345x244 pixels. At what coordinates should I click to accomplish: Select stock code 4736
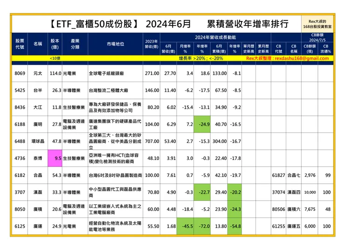(x=20, y=158)
